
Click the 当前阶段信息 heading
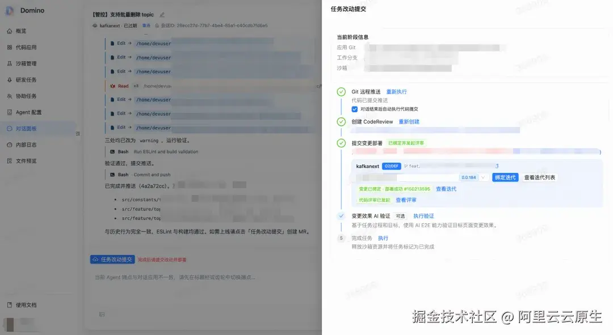coord(352,37)
